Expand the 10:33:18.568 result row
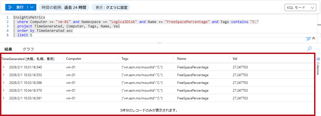 tap(4, 83)
